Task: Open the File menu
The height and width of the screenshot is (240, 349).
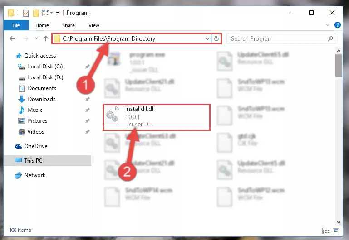Action: pyautogui.click(x=16, y=25)
